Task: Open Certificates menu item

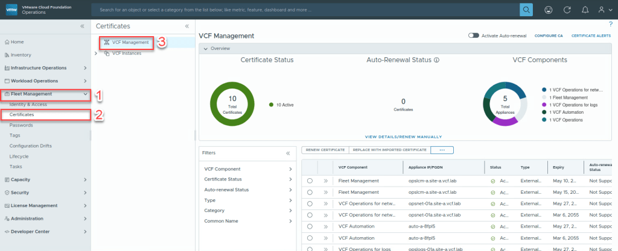Action: coord(22,115)
